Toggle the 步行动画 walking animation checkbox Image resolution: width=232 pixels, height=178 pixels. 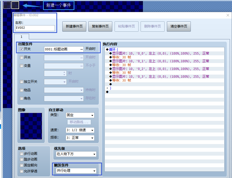click(x=21, y=154)
